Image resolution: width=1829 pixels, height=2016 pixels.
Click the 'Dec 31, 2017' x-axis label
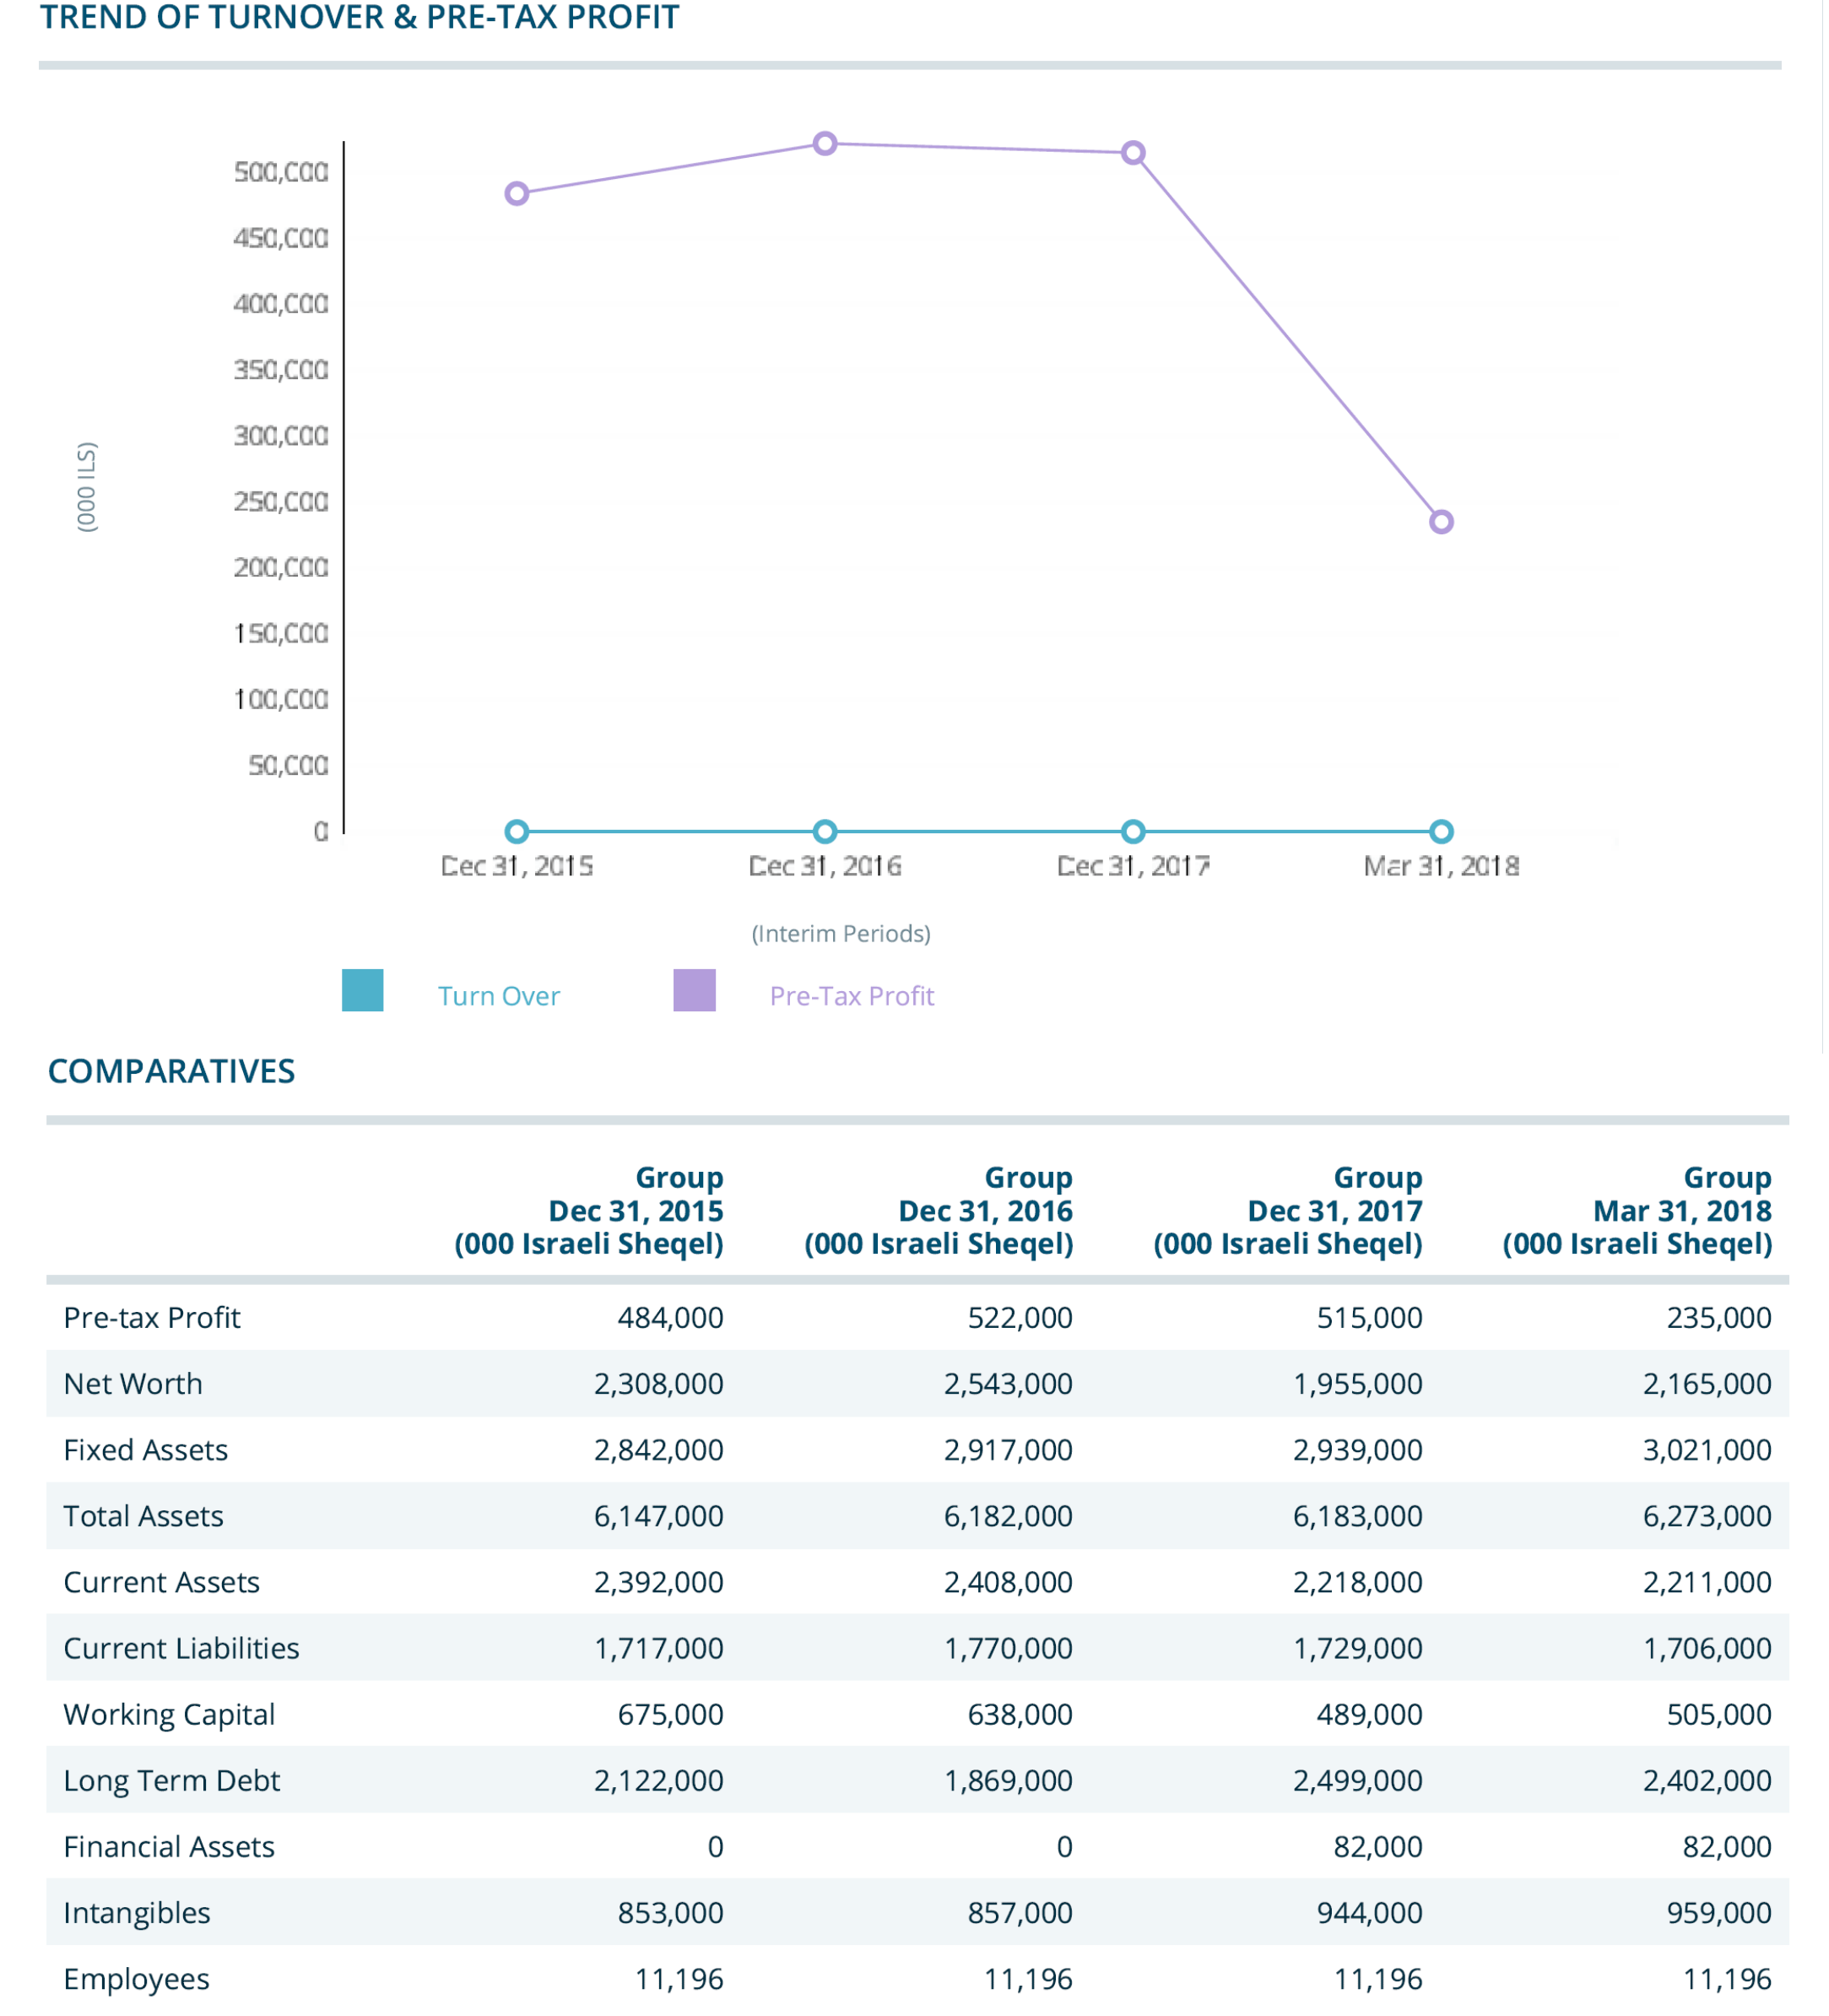tap(1133, 867)
